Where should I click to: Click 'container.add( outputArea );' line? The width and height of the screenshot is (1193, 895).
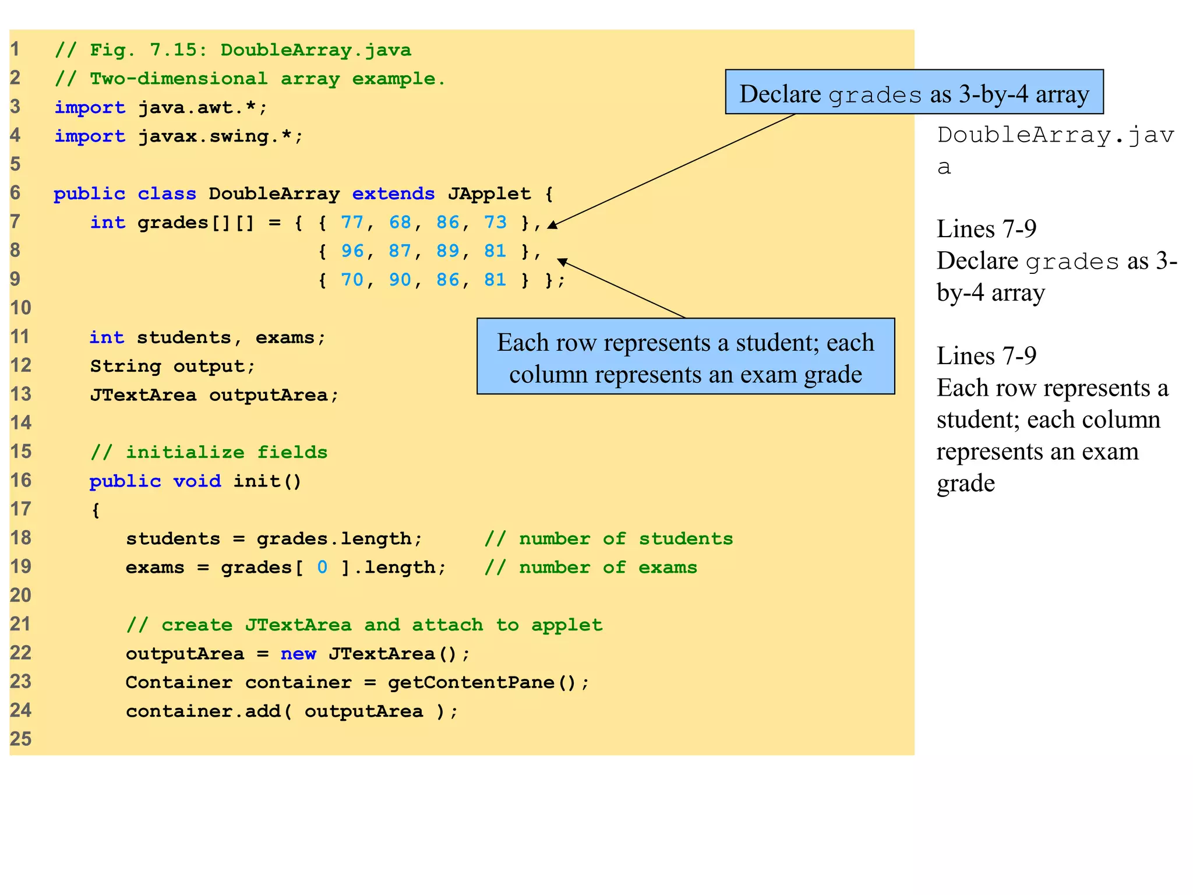point(292,711)
